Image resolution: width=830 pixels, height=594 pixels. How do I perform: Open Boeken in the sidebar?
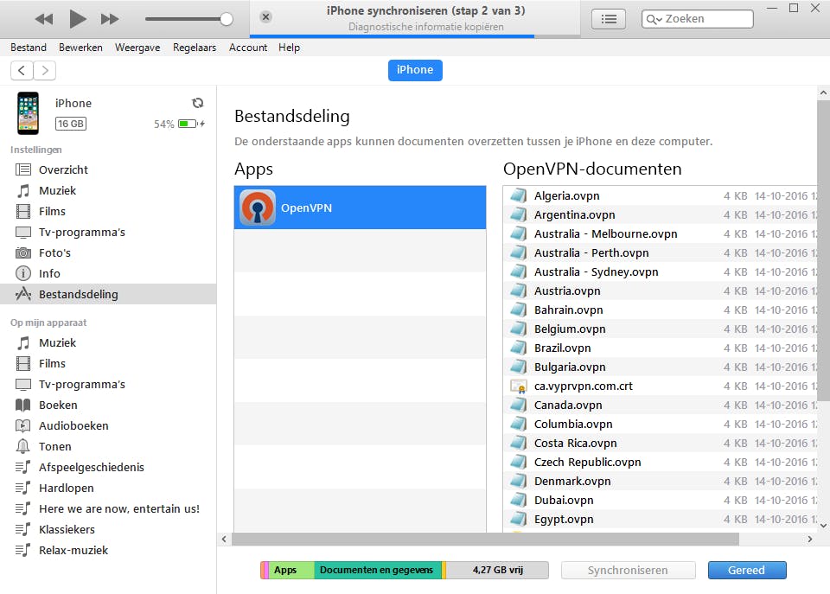(108, 405)
